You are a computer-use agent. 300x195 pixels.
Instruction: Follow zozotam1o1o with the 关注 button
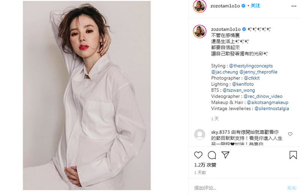(x=255, y=6)
